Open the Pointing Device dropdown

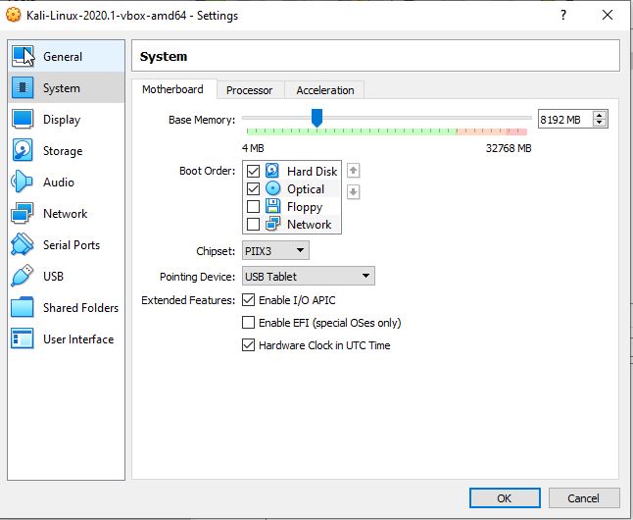pyautogui.click(x=309, y=276)
